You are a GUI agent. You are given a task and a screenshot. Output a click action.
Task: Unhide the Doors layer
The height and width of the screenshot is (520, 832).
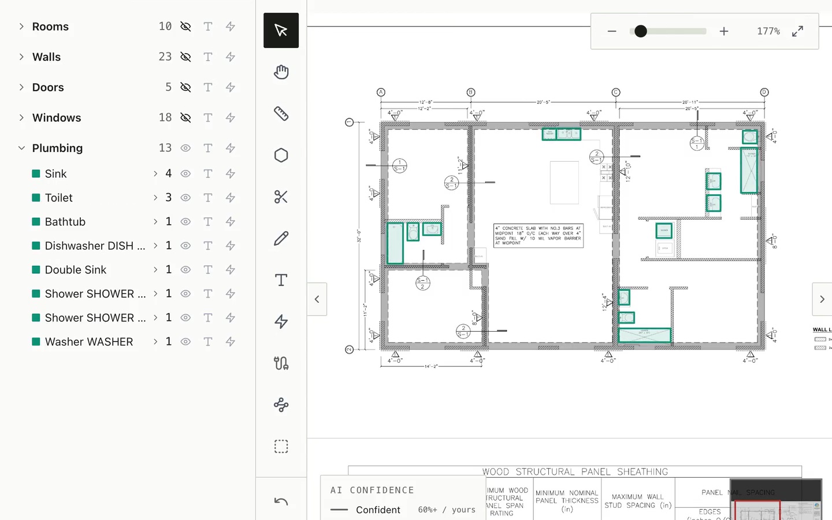pyautogui.click(x=185, y=87)
